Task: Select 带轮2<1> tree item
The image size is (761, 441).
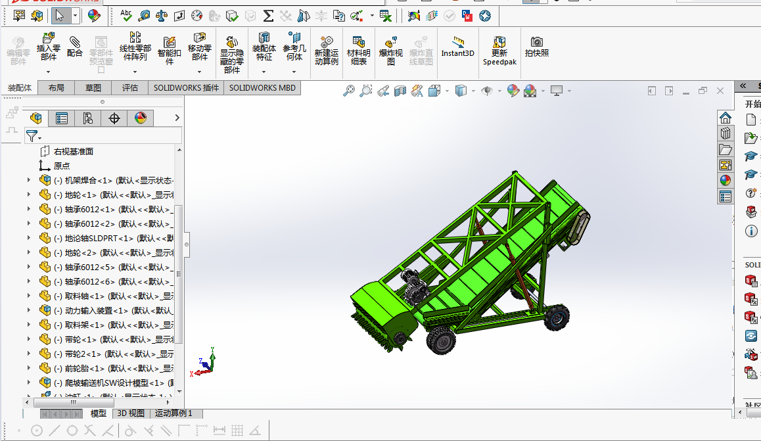Action: pos(106,354)
